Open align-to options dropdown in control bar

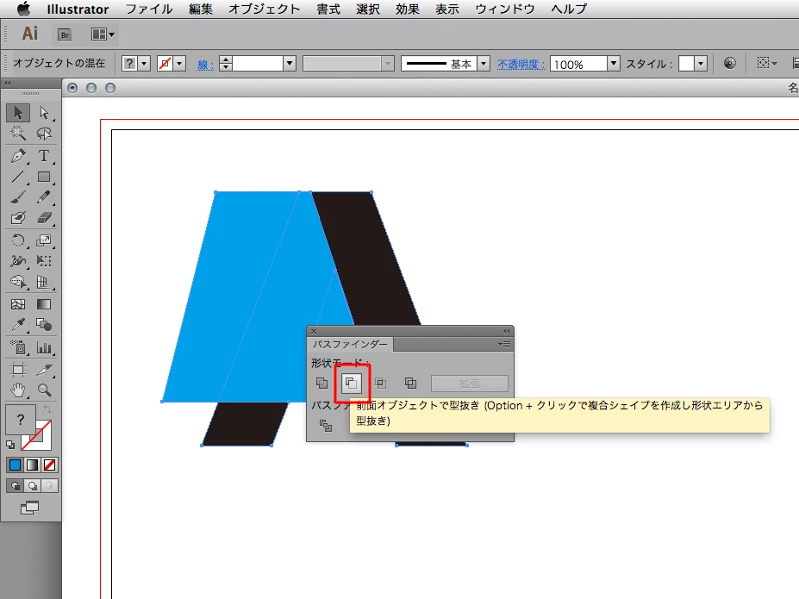pos(767,63)
